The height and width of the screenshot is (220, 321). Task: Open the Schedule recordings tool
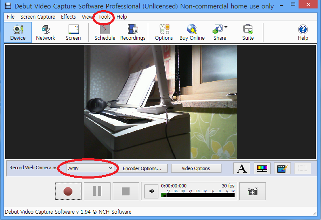105,33
